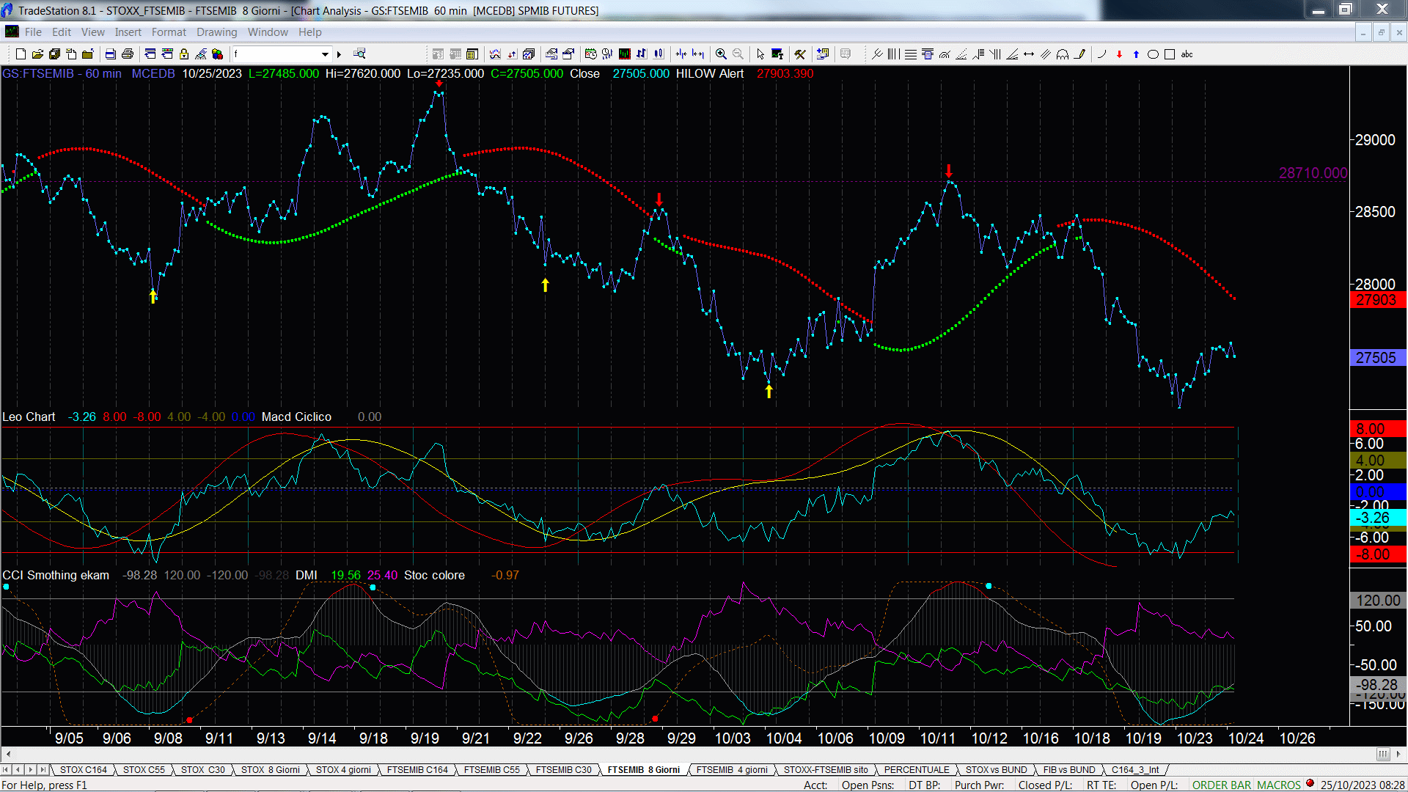Click the Save All disks icon
The height and width of the screenshot is (792, 1408).
point(54,54)
